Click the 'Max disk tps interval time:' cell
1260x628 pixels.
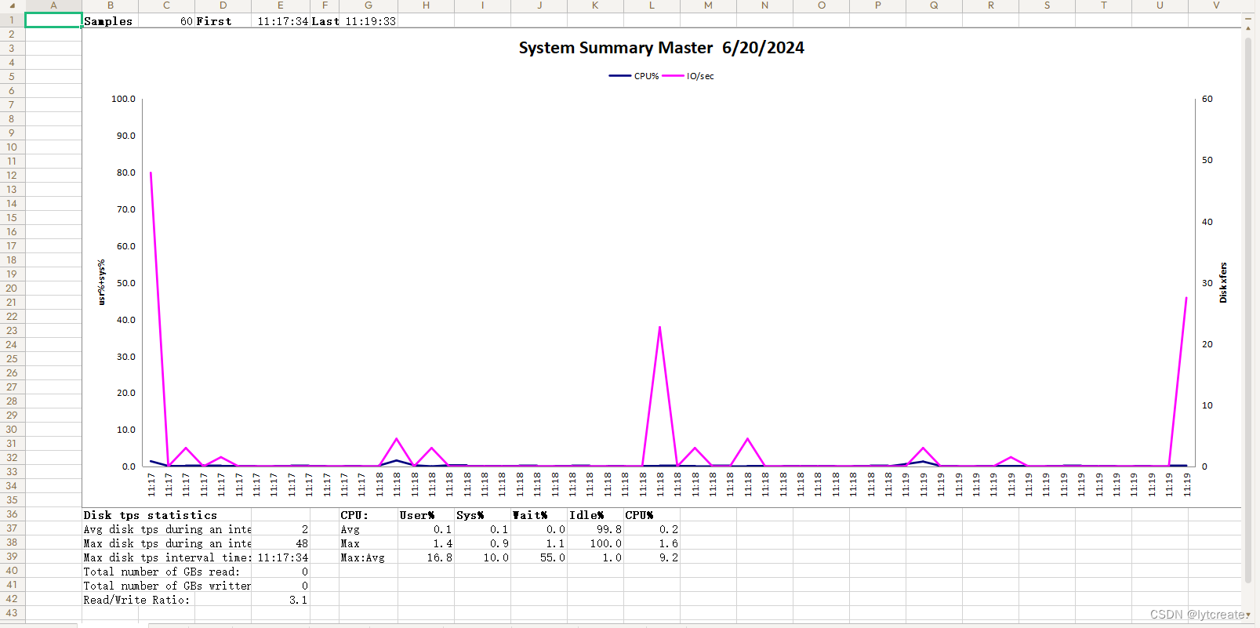coord(167,557)
